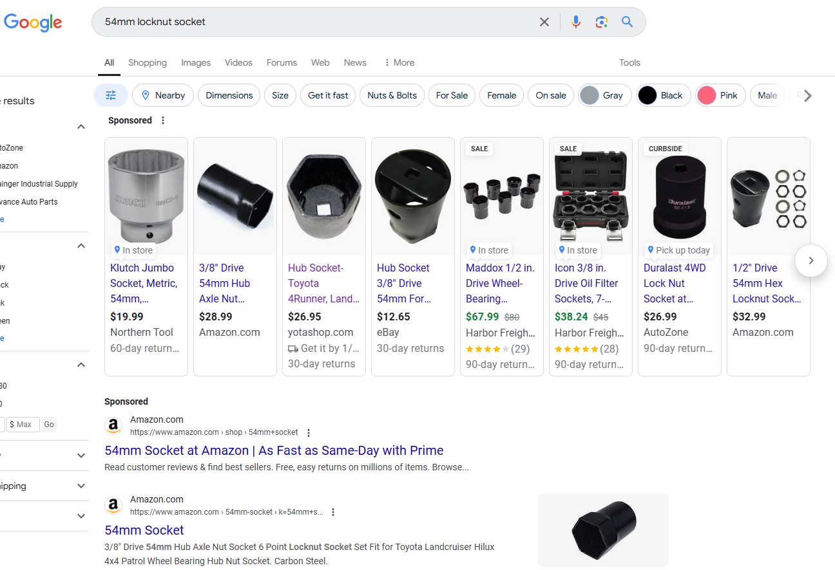Viewport: 835px width, 570px height.
Task: Click the $19.99 price text
Action: pos(127,317)
